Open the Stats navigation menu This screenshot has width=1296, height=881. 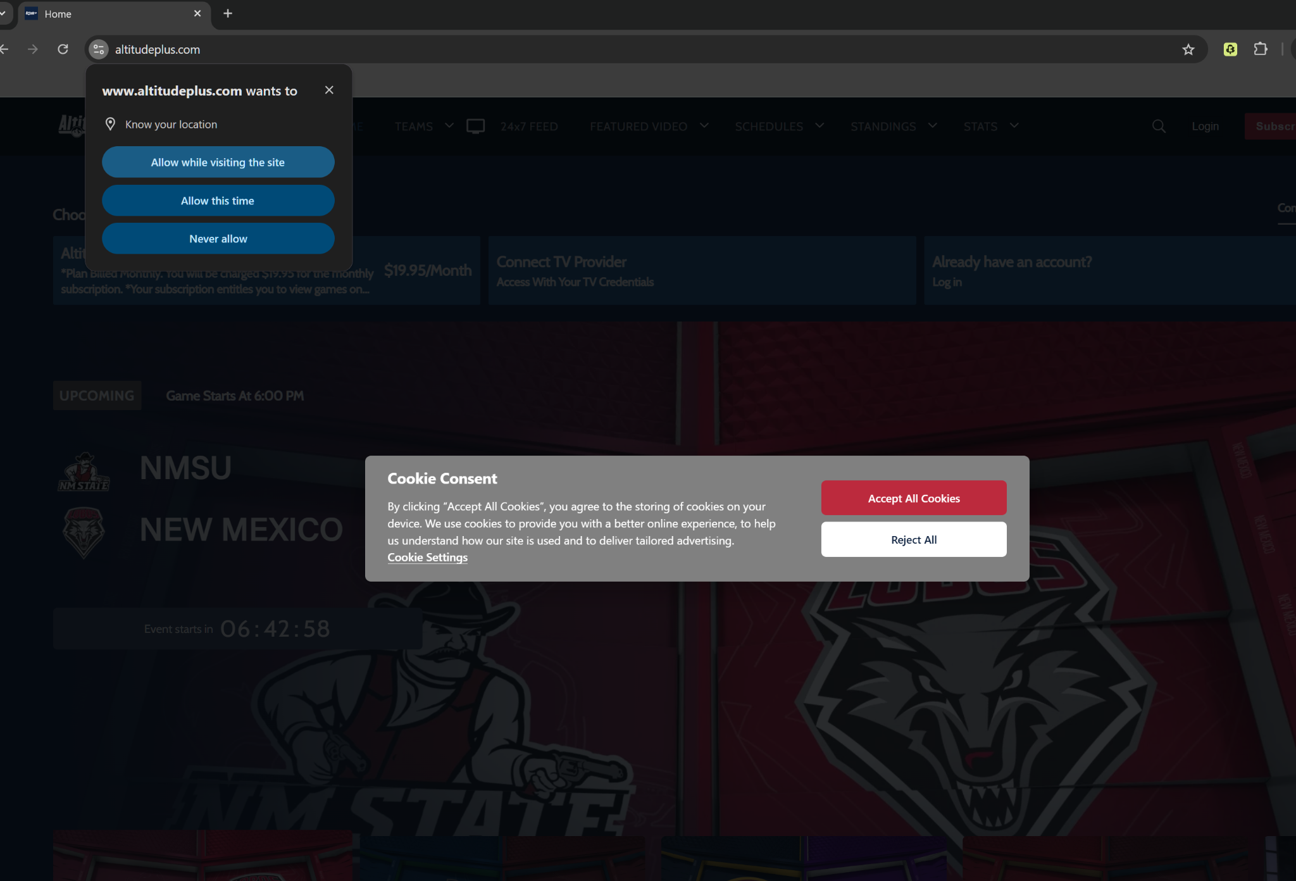pos(980,126)
